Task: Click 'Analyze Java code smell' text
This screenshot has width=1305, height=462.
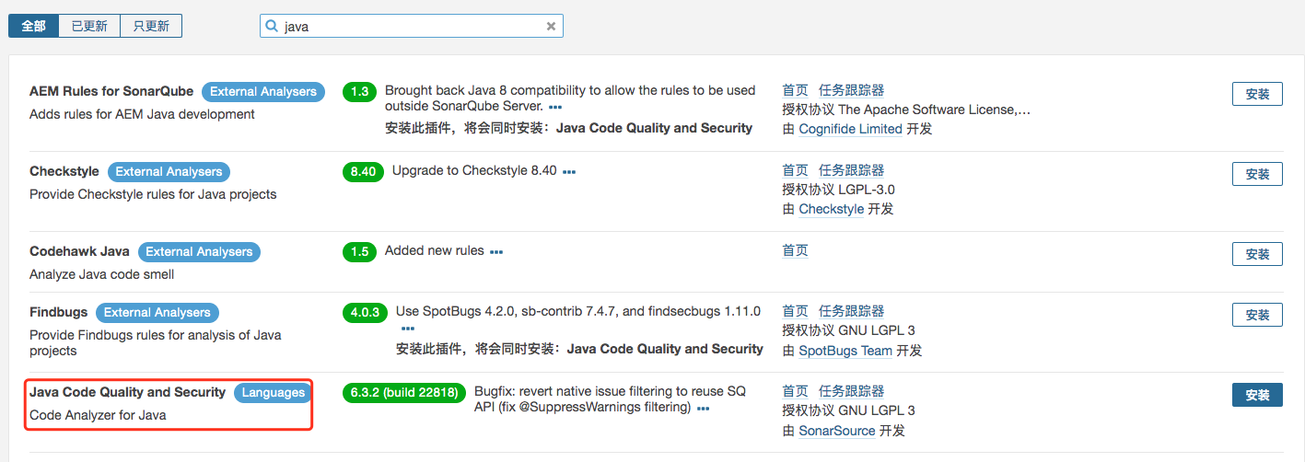Action: pyautogui.click(x=101, y=274)
